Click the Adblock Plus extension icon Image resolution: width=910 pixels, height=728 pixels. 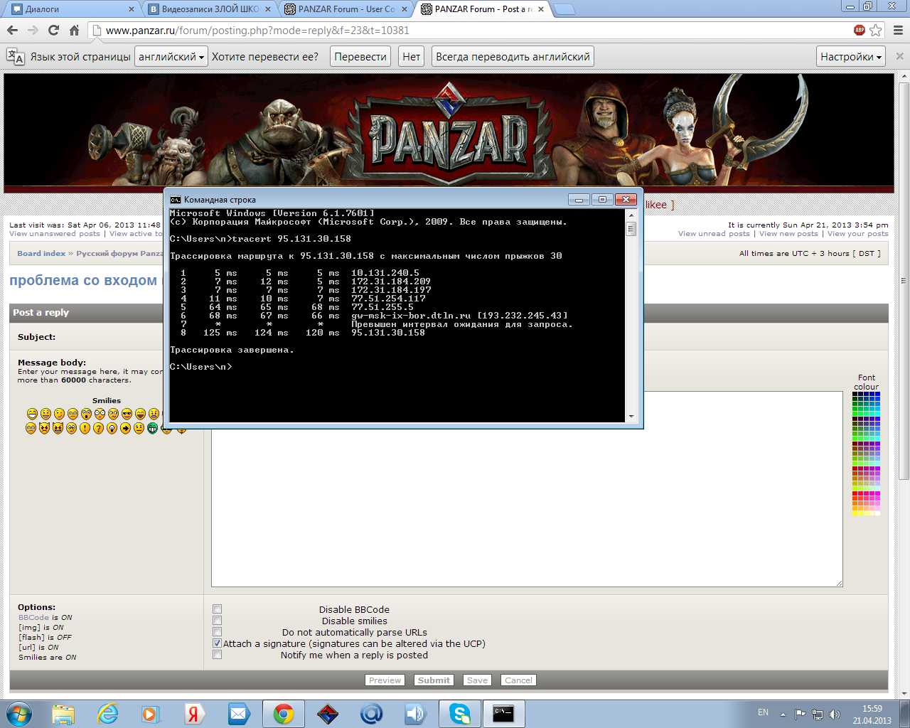pos(860,30)
